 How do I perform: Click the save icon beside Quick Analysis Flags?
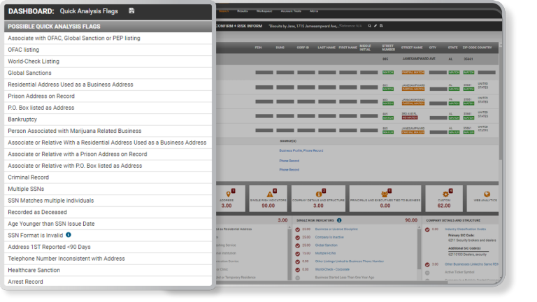coord(132,11)
